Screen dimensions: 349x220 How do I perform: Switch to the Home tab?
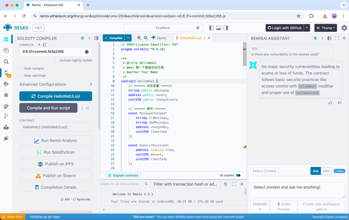(159, 38)
